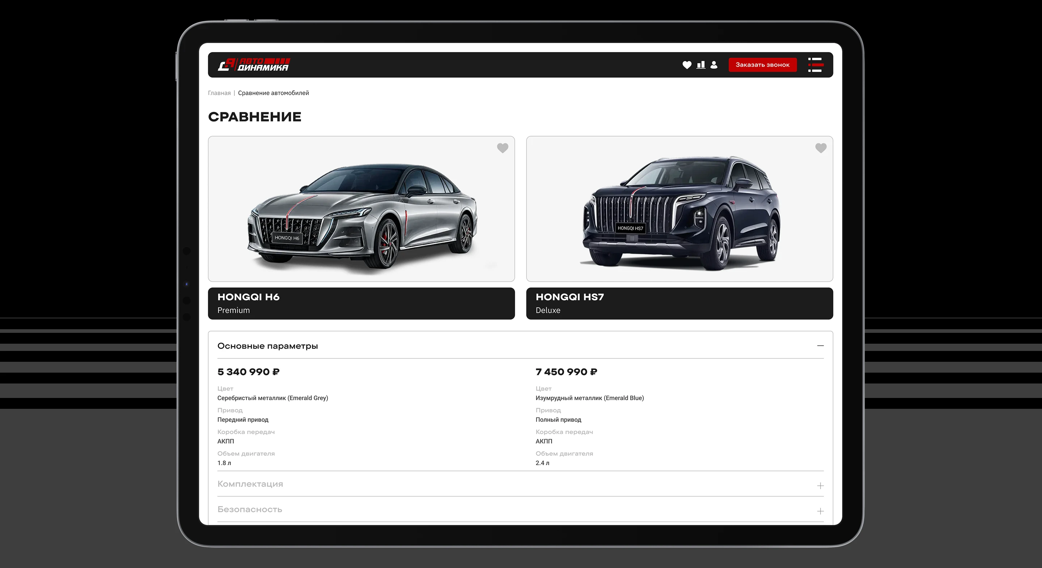1042x568 pixels.
Task: Open the Главная breadcrumb item
Action: (x=220, y=93)
